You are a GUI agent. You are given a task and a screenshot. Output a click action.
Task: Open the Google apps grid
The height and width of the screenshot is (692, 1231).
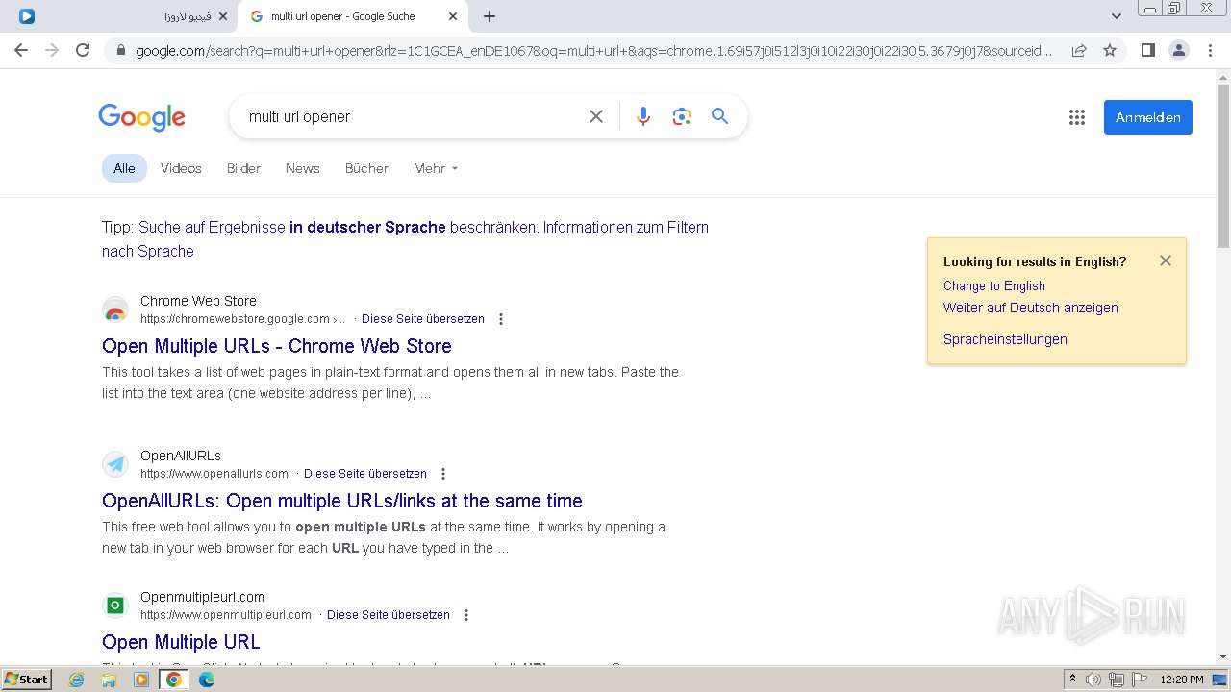coord(1077,117)
